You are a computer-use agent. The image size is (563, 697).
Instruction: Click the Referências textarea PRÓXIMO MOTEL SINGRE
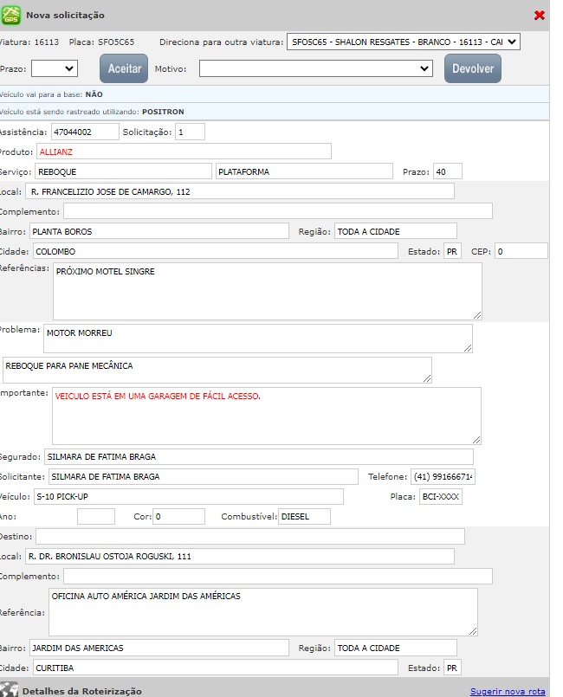pyautogui.click(x=268, y=291)
